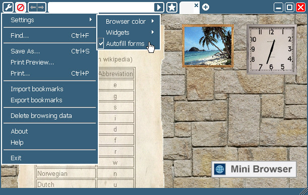Click Import bookmarks menu entry
Image resolution: width=308 pixels, height=195 pixels.
(50, 89)
